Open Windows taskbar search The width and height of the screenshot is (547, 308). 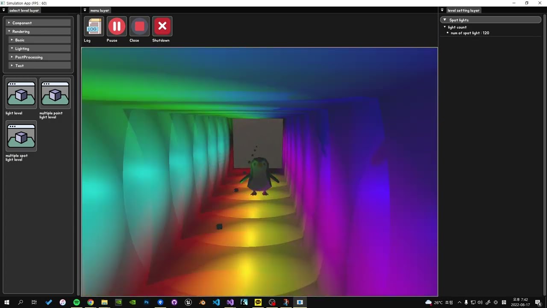21,302
